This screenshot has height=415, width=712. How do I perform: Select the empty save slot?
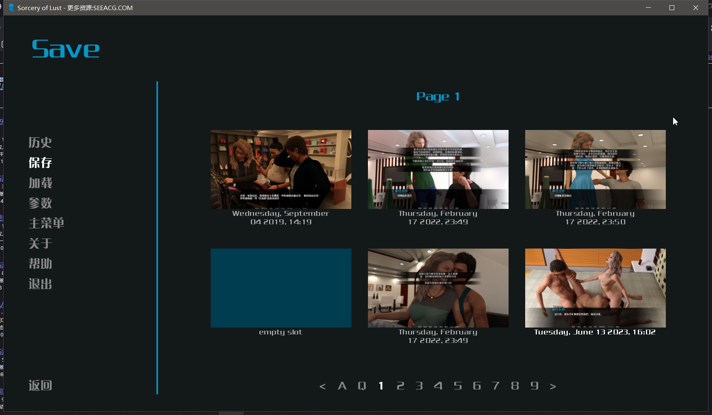(x=281, y=292)
